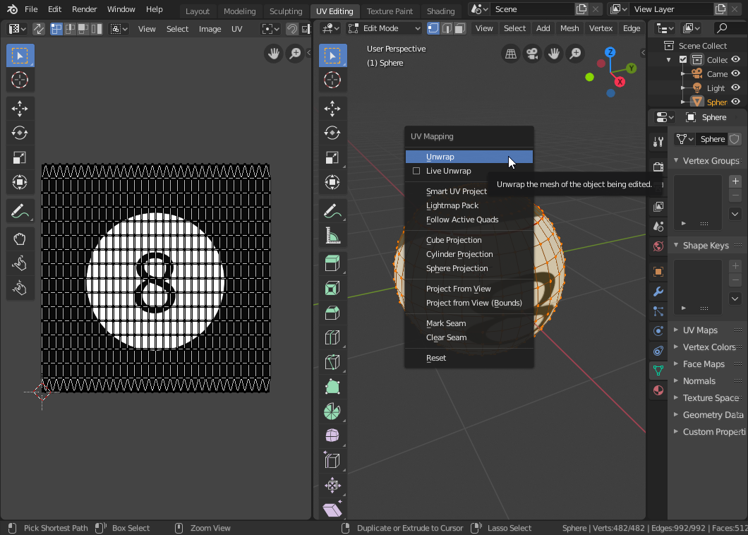Open the Edit Mode dropdown
The image size is (748, 535).
(384, 28)
